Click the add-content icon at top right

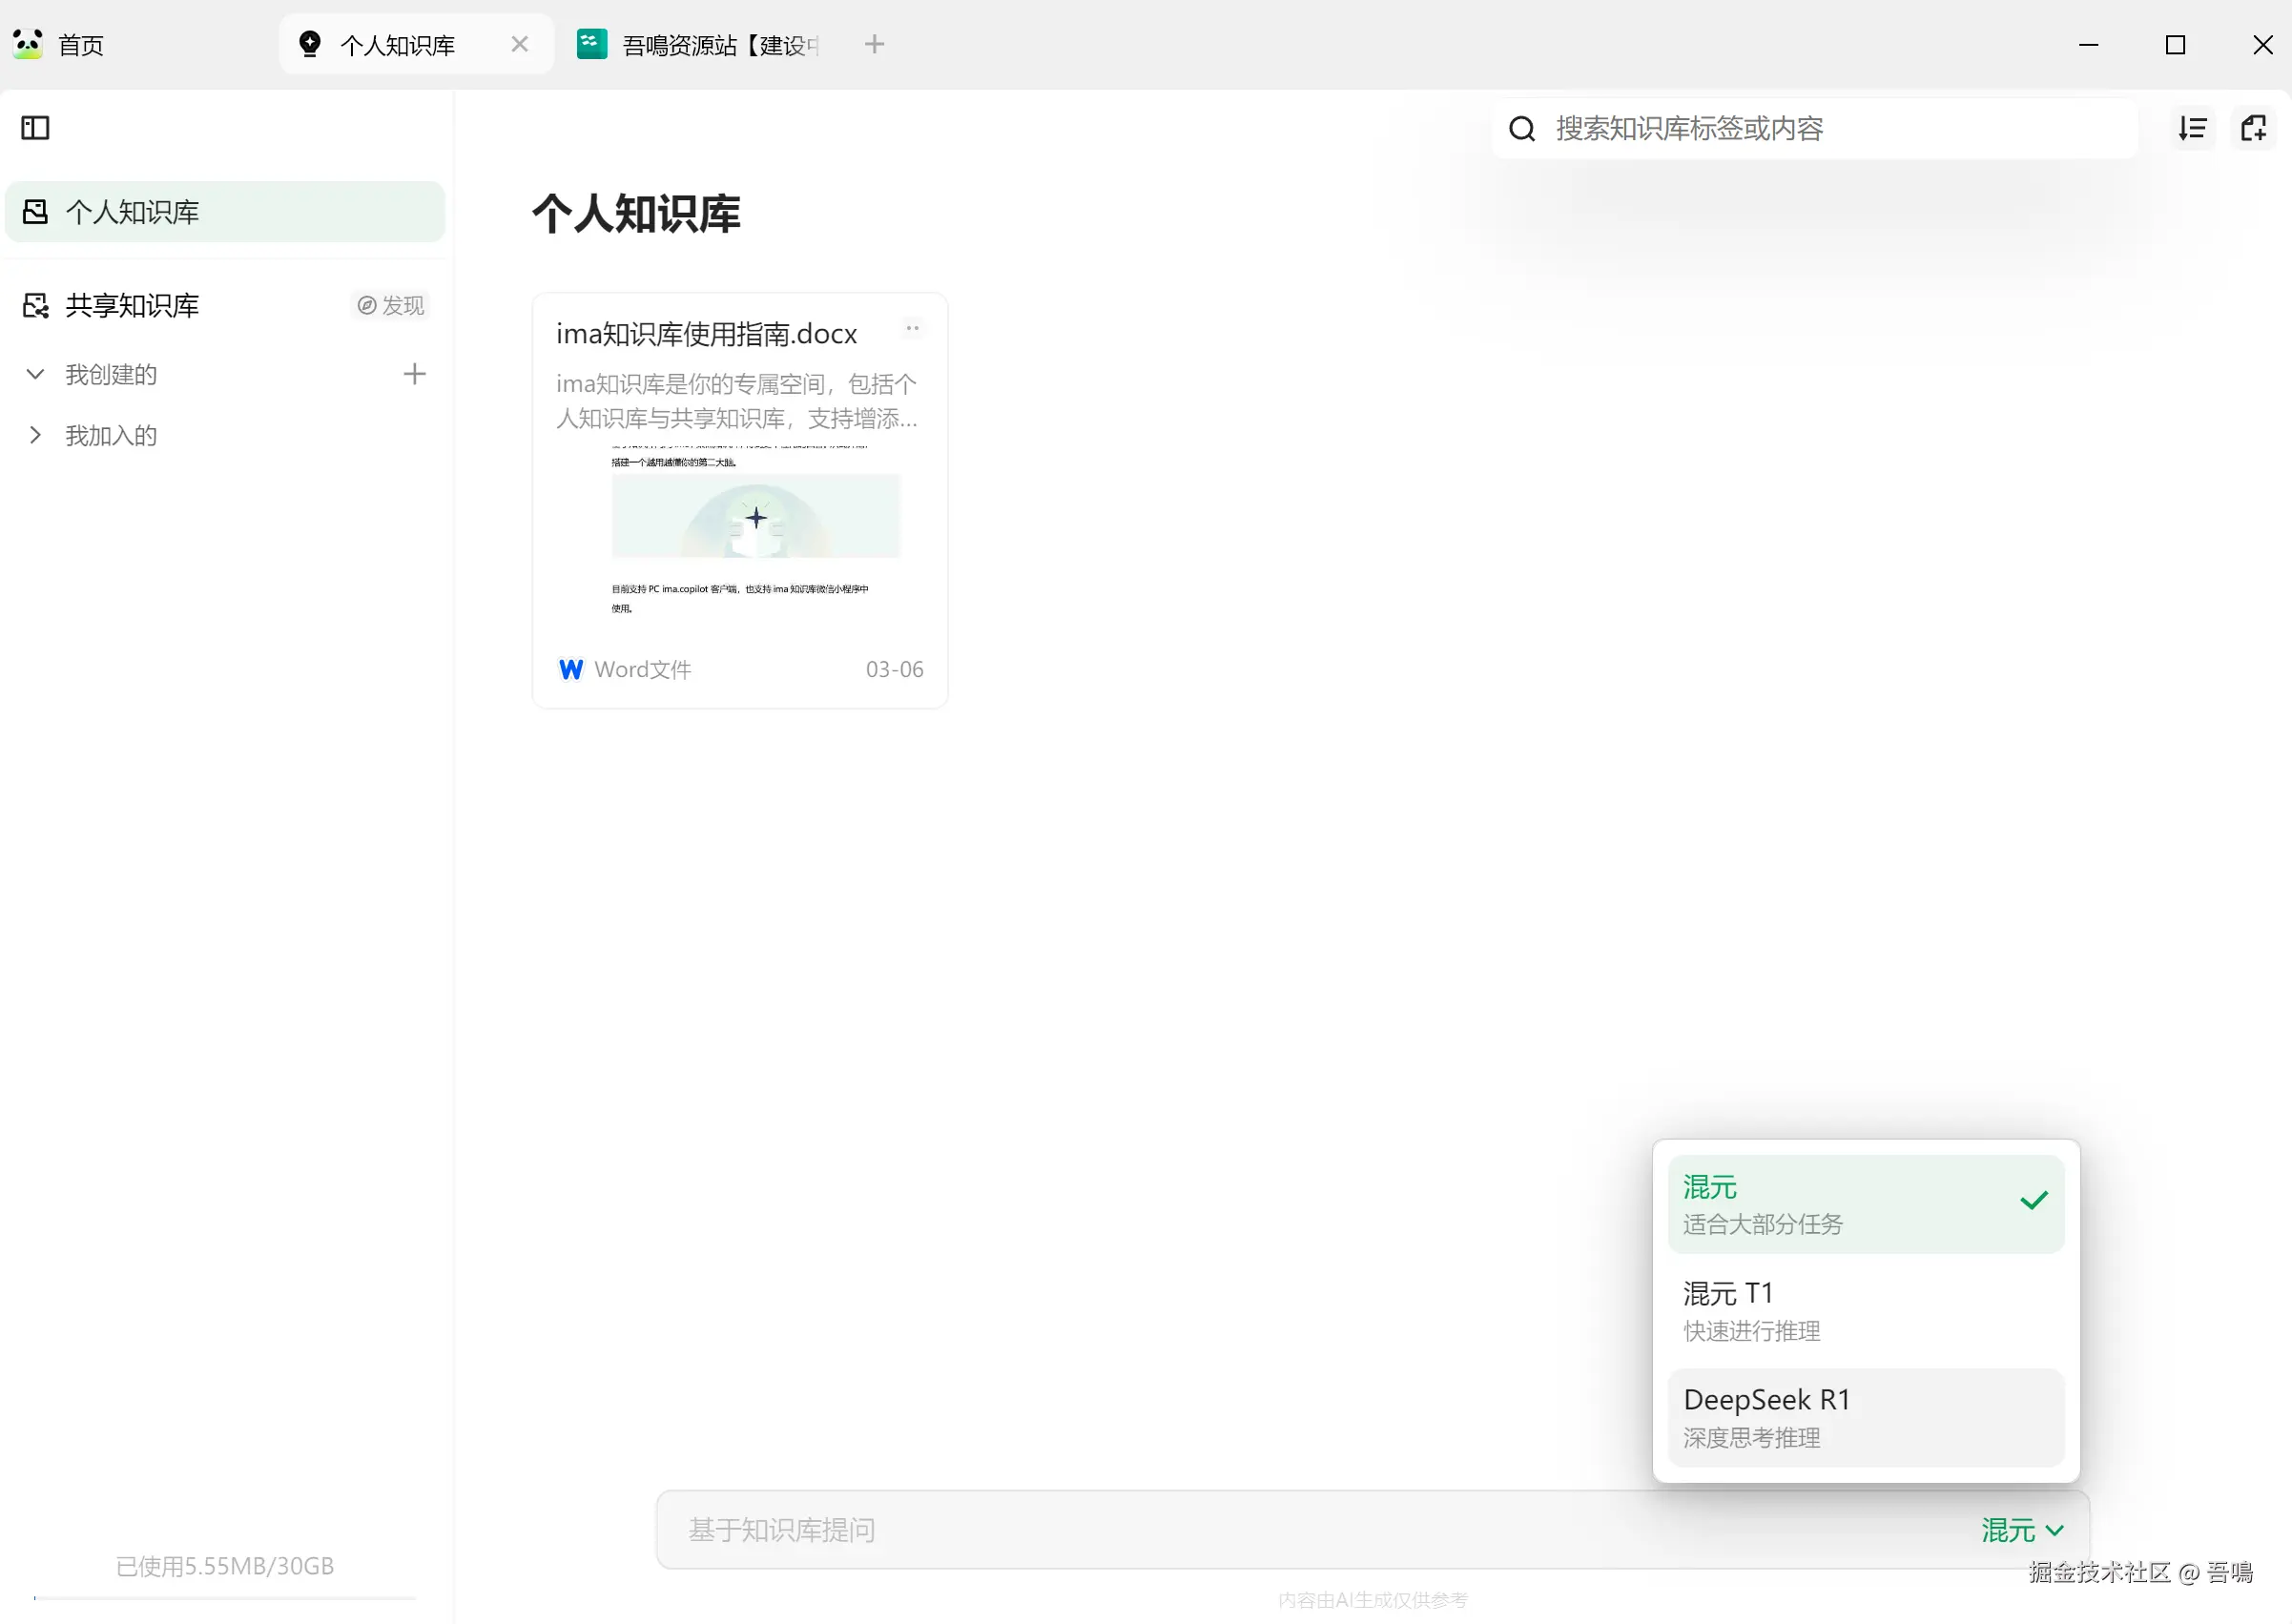point(2253,128)
